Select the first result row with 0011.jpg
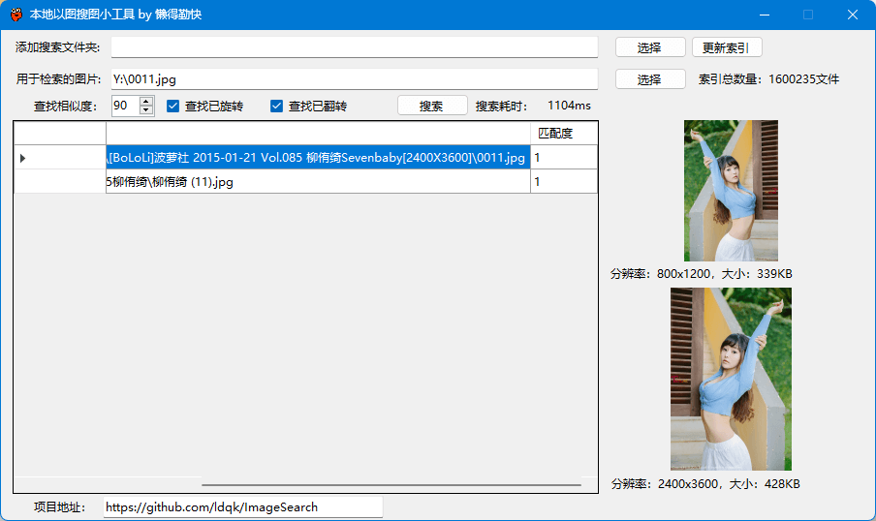876x521 pixels. pyautogui.click(x=317, y=158)
